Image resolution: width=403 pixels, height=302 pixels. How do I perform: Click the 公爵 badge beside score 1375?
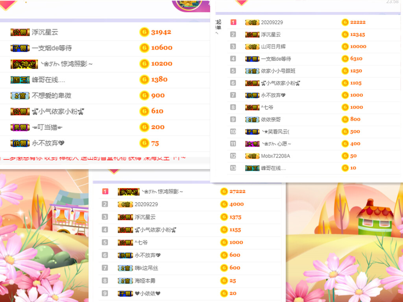tap(125, 217)
